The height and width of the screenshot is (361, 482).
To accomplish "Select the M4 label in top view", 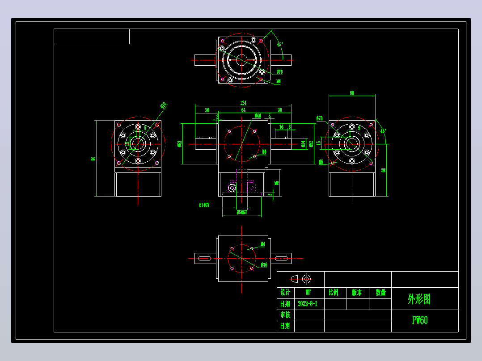I will click(278, 81).
